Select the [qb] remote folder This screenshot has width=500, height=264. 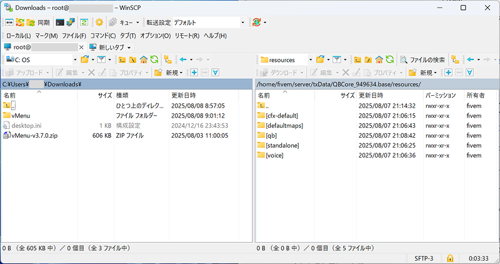click(x=271, y=135)
